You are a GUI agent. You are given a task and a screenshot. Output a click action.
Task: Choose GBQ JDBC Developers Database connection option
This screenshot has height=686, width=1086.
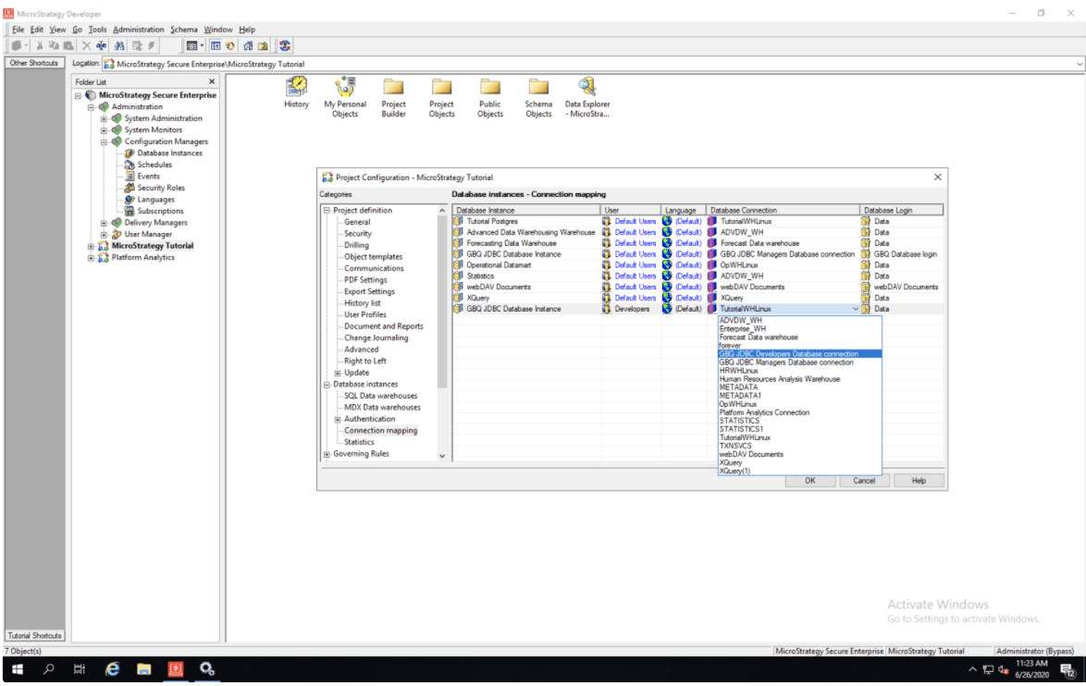(x=788, y=354)
